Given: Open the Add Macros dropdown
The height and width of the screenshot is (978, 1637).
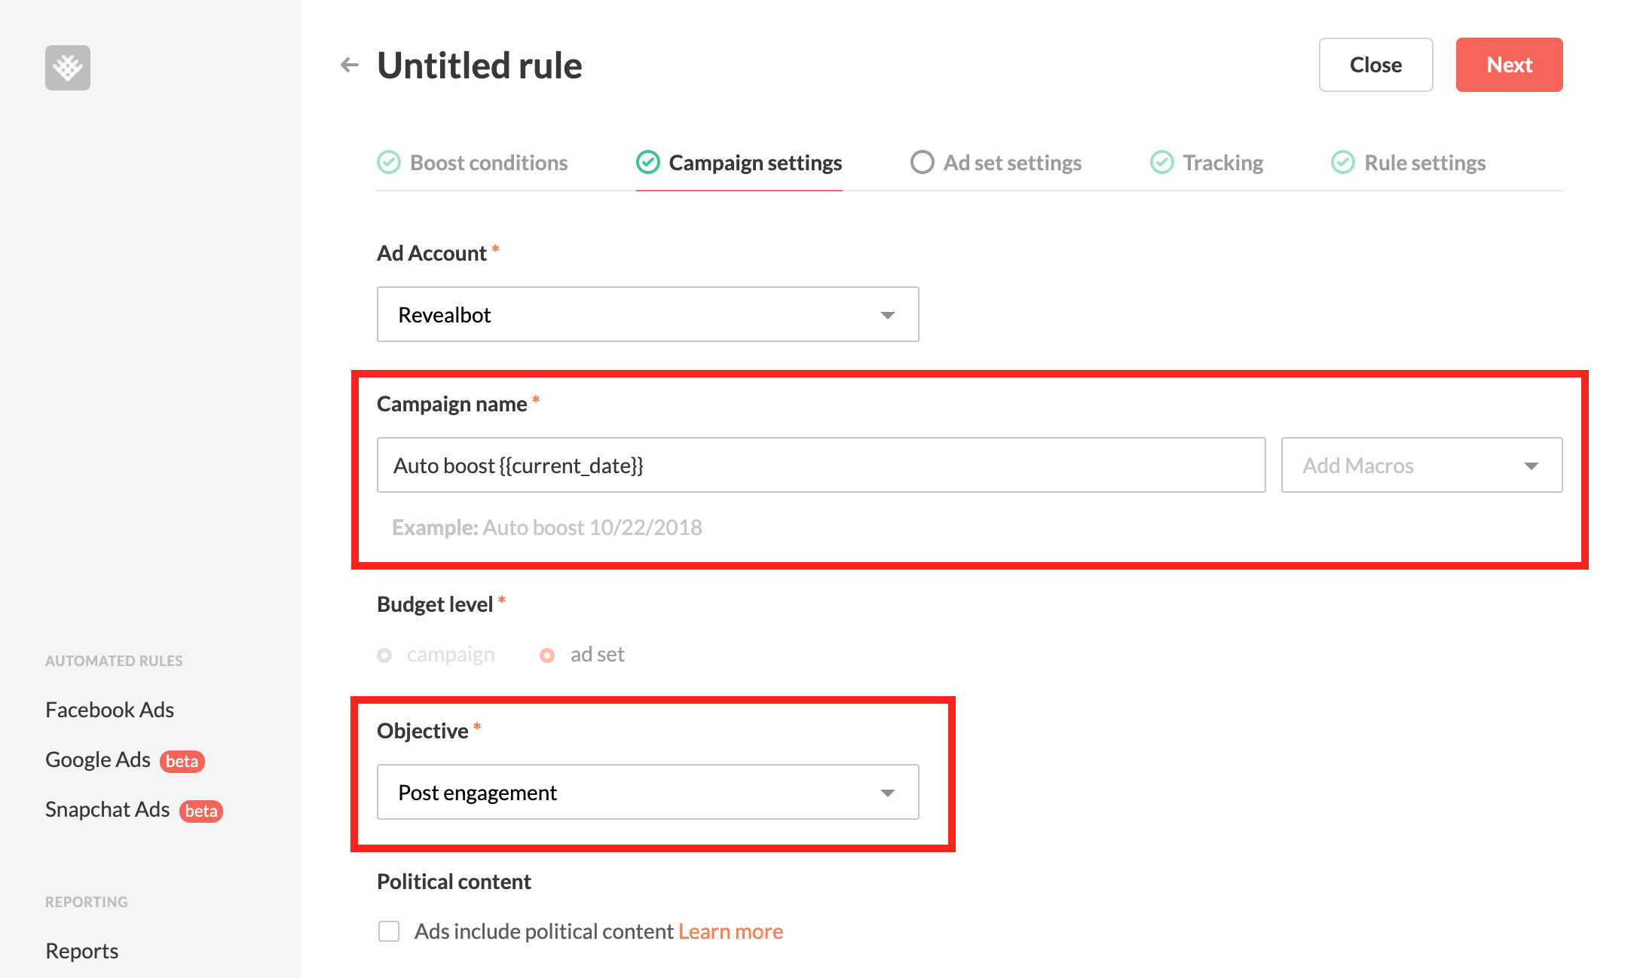Looking at the screenshot, I should 1422,465.
